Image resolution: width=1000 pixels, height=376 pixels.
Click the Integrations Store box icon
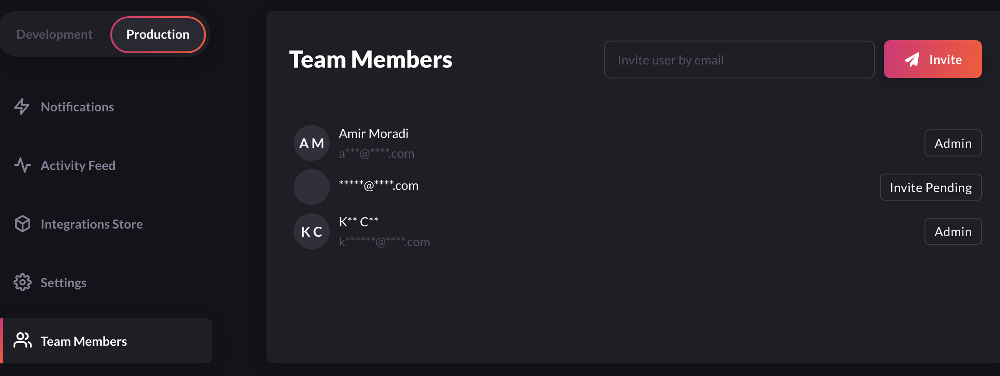tap(23, 224)
